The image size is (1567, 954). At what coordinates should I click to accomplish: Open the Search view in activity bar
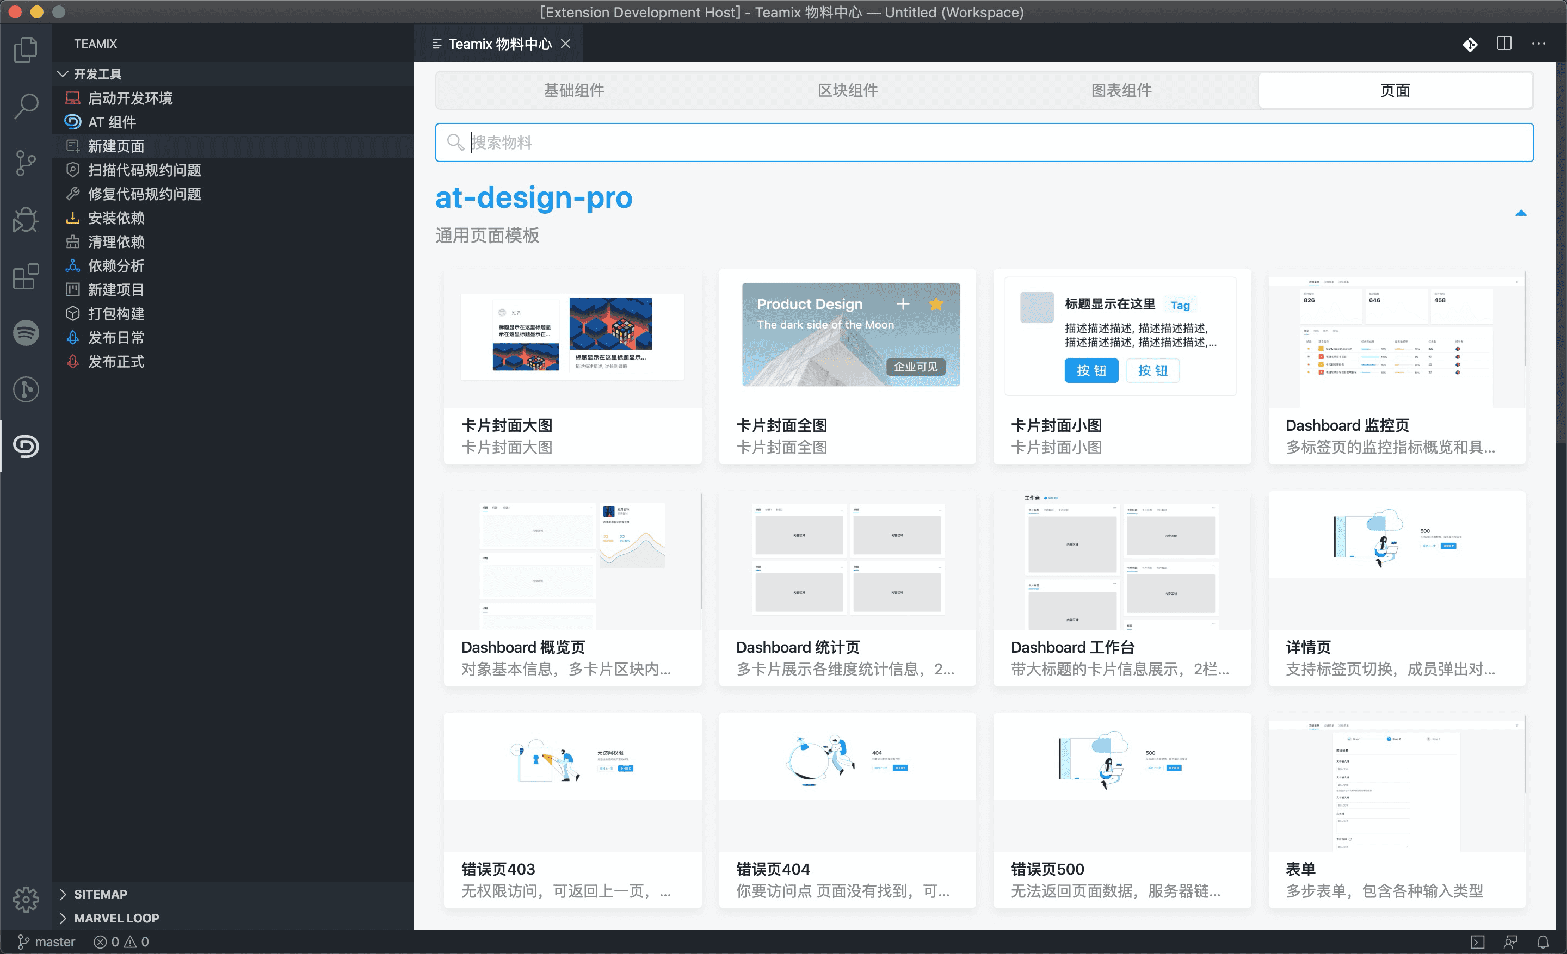pyautogui.click(x=26, y=106)
